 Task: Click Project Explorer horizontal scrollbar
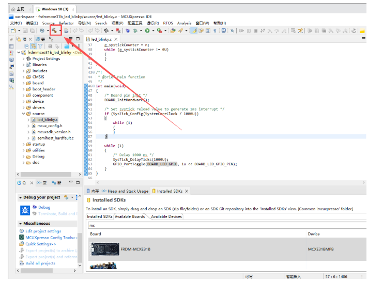(46, 174)
